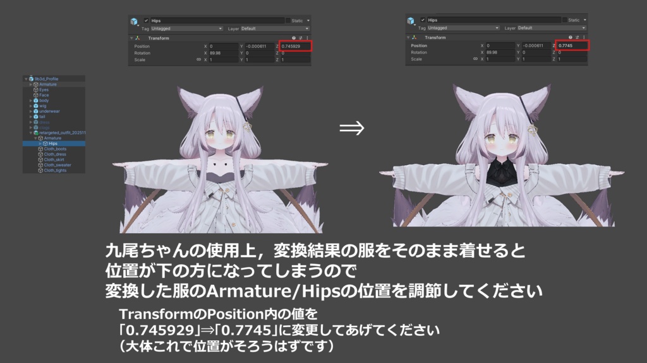Screen dimensions: 647x363
Task: Open the Static flags dropdown arrow
Action: click(x=308, y=21)
